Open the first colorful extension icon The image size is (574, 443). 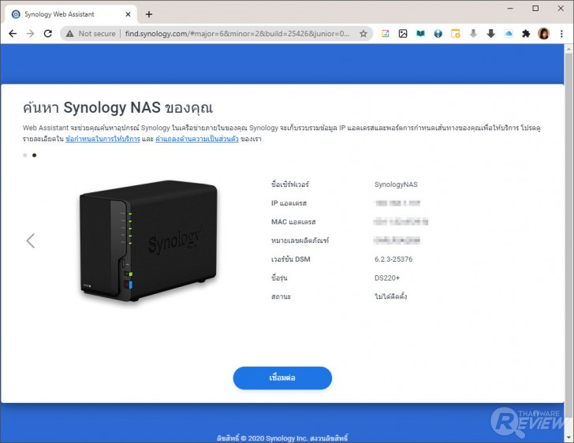(385, 34)
